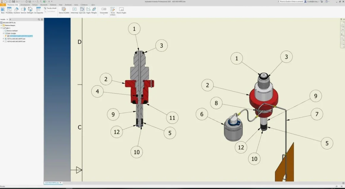345x189 pixels.
Task: Expand the VISTA1 tree node
Action: pyautogui.click(x=3, y=39)
